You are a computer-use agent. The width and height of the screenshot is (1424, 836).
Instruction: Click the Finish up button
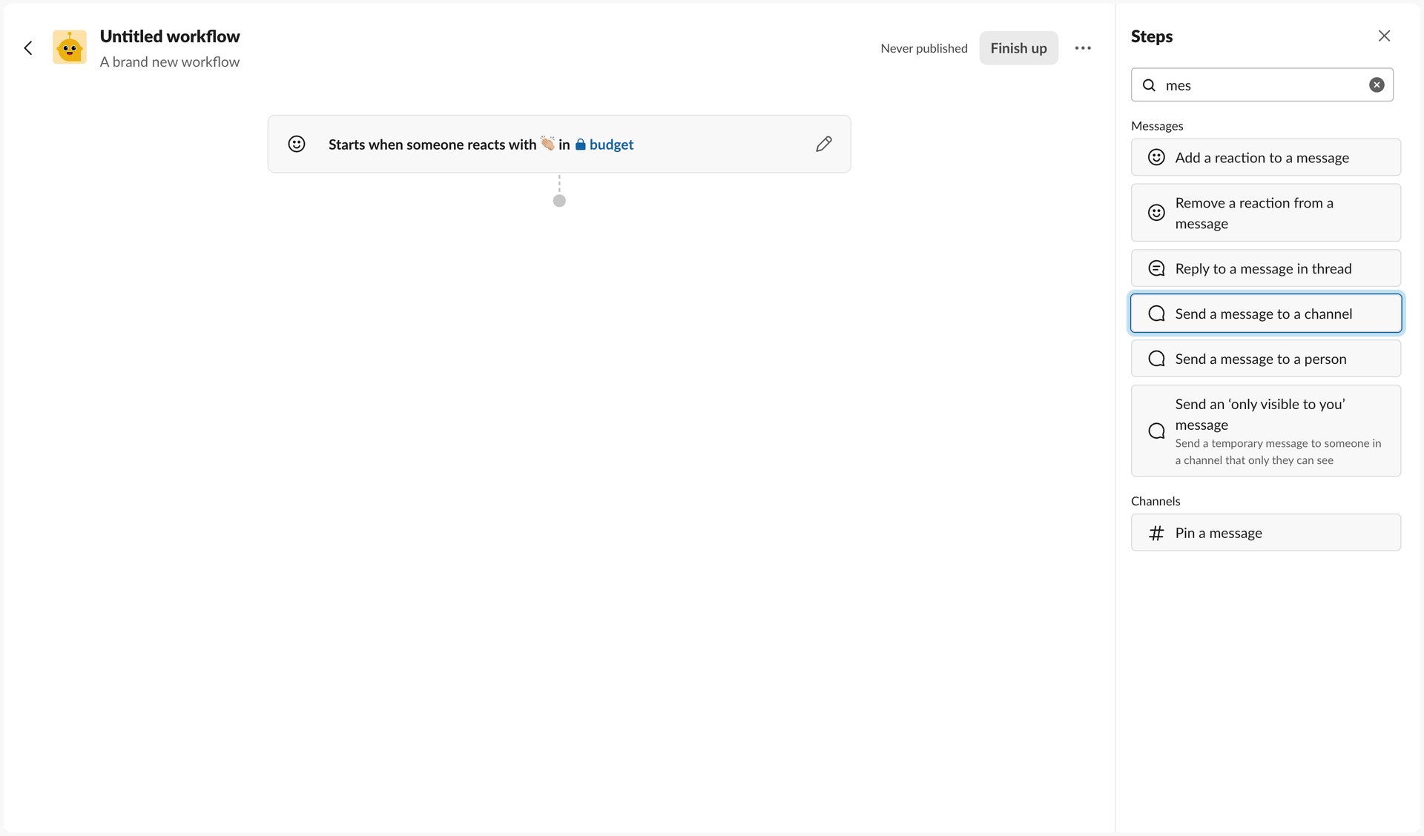pos(1018,47)
